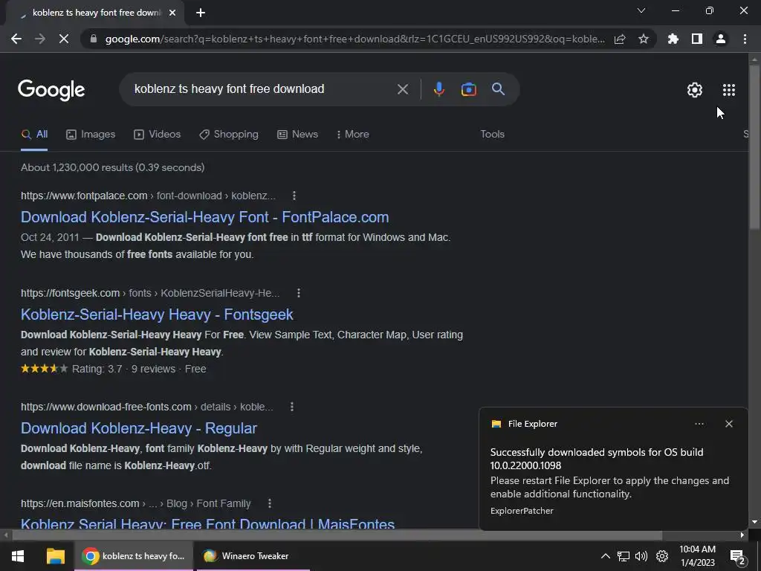Open Koblenz Serial Heavy MaisFontes link
Viewport: 761px width, 571px height.
(x=208, y=523)
